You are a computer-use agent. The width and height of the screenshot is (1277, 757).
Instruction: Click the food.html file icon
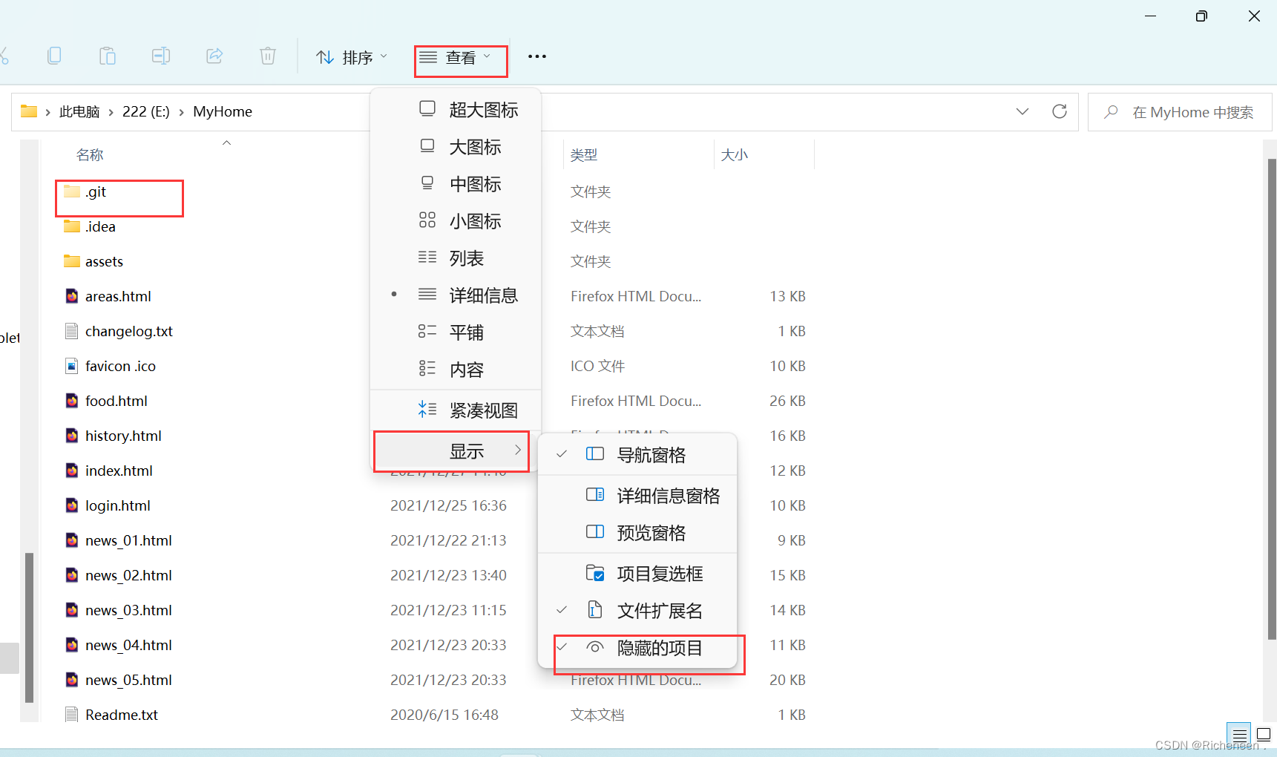pos(72,401)
